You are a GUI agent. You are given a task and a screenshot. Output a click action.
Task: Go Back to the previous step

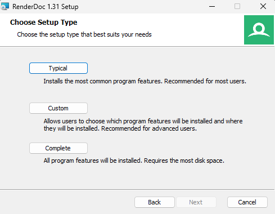(155, 202)
